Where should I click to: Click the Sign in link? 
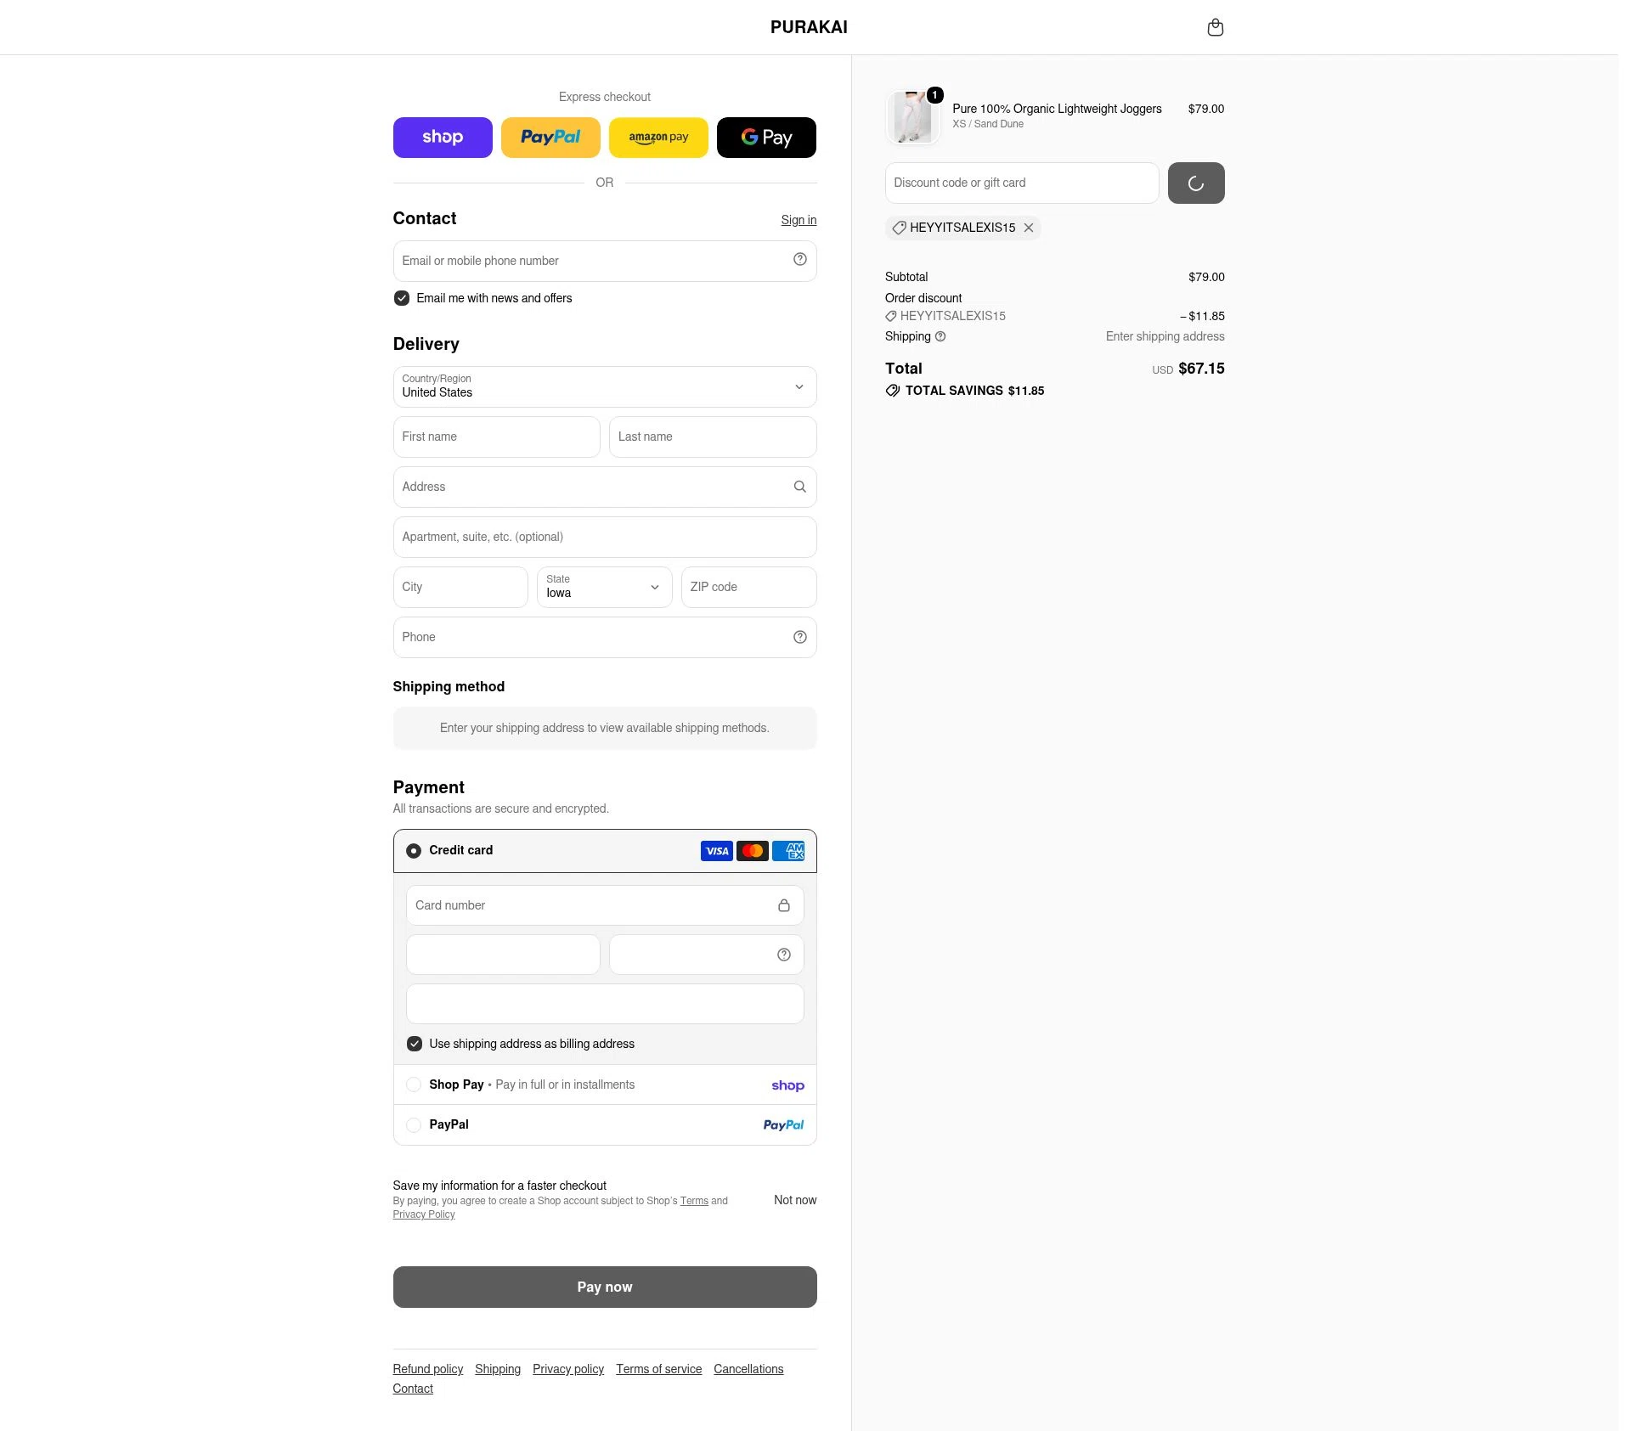[x=799, y=220]
